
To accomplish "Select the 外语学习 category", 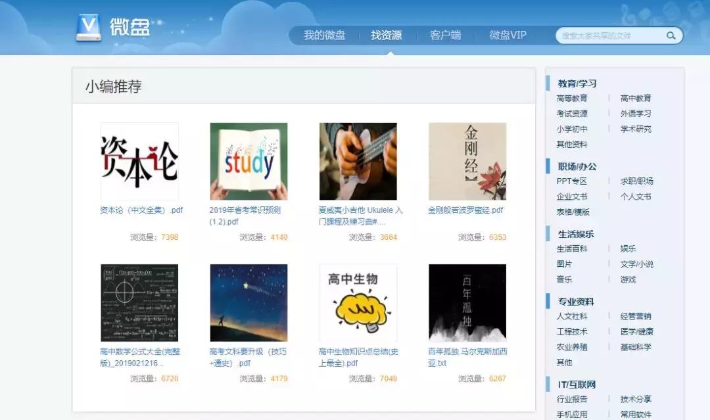I will (635, 113).
